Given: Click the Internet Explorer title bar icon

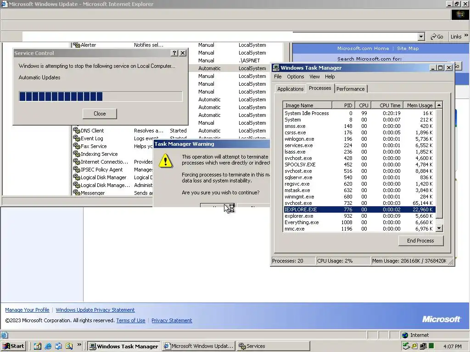Looking at the screenshot, I should pyautogui.click(x=4, y=4).
